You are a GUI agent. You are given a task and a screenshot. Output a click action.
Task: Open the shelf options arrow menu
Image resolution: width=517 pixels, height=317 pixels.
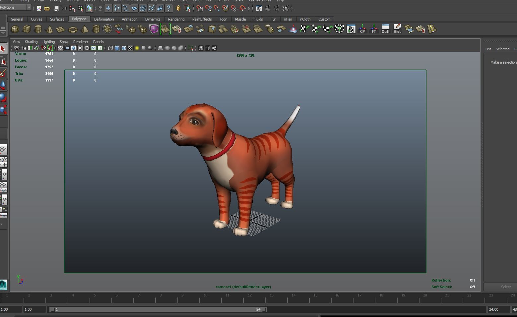(3, 33)
